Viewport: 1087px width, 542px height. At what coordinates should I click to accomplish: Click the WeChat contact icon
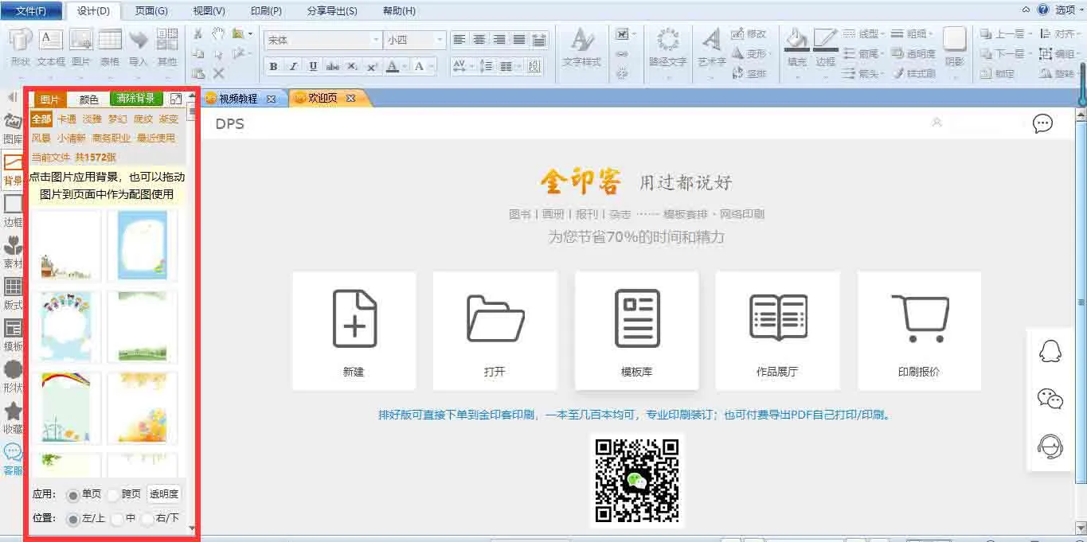click(x=1050, y=399)
